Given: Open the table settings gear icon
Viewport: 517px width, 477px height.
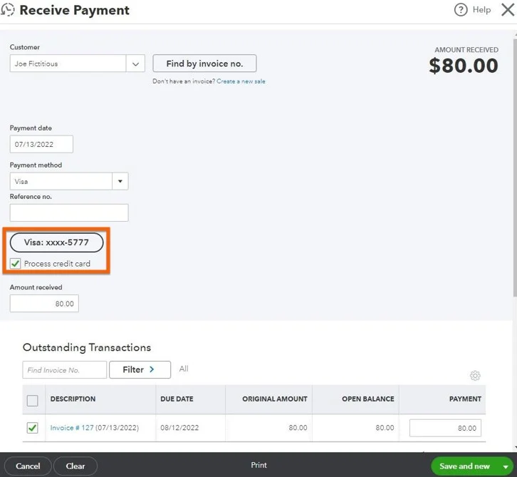Looking at the screenshot, I should [475, 376].
